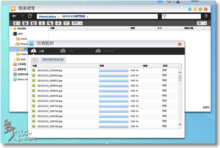Click the back navigation arrow
The width and height of the screenshot is (220, 148).
click(x=14, y=16)
